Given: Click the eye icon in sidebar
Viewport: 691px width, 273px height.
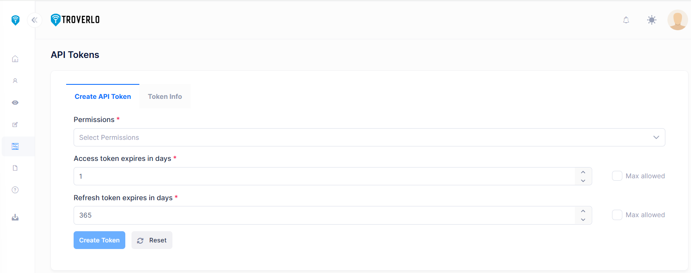Looking at the screenshot, I should pyautogui.click(x=15, y=103).
